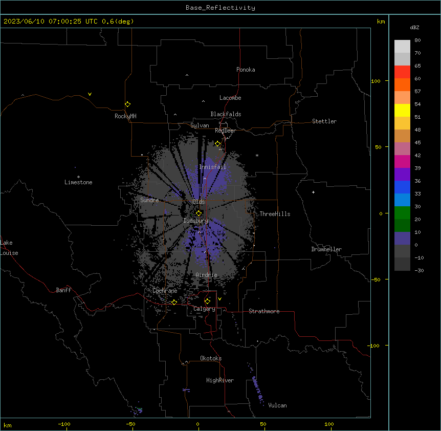Select the 80 dBZ light gray legend swatch
The image size is (441, 431).
point(402,47)
